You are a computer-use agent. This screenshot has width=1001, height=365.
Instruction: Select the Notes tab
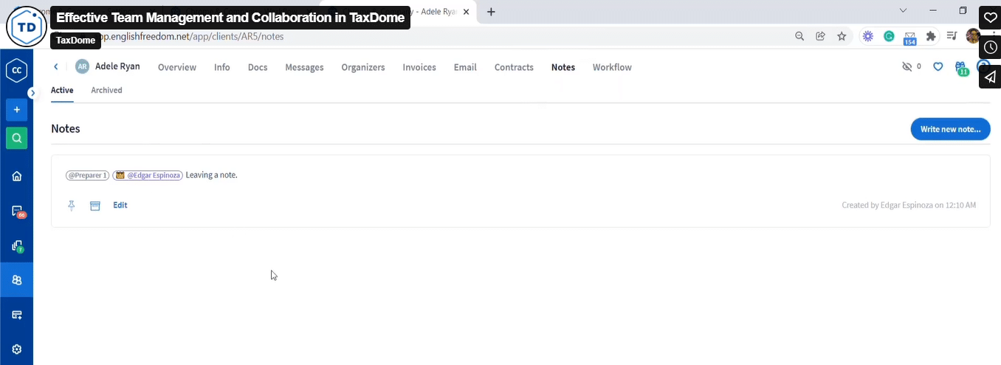(563, 67)
